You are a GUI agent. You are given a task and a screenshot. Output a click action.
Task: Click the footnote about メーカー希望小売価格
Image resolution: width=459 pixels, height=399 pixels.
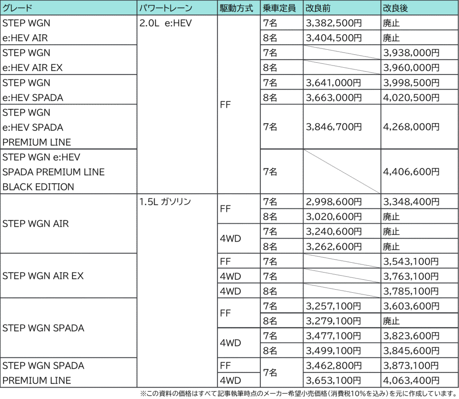pyautogui.click(x=299, y=394)
